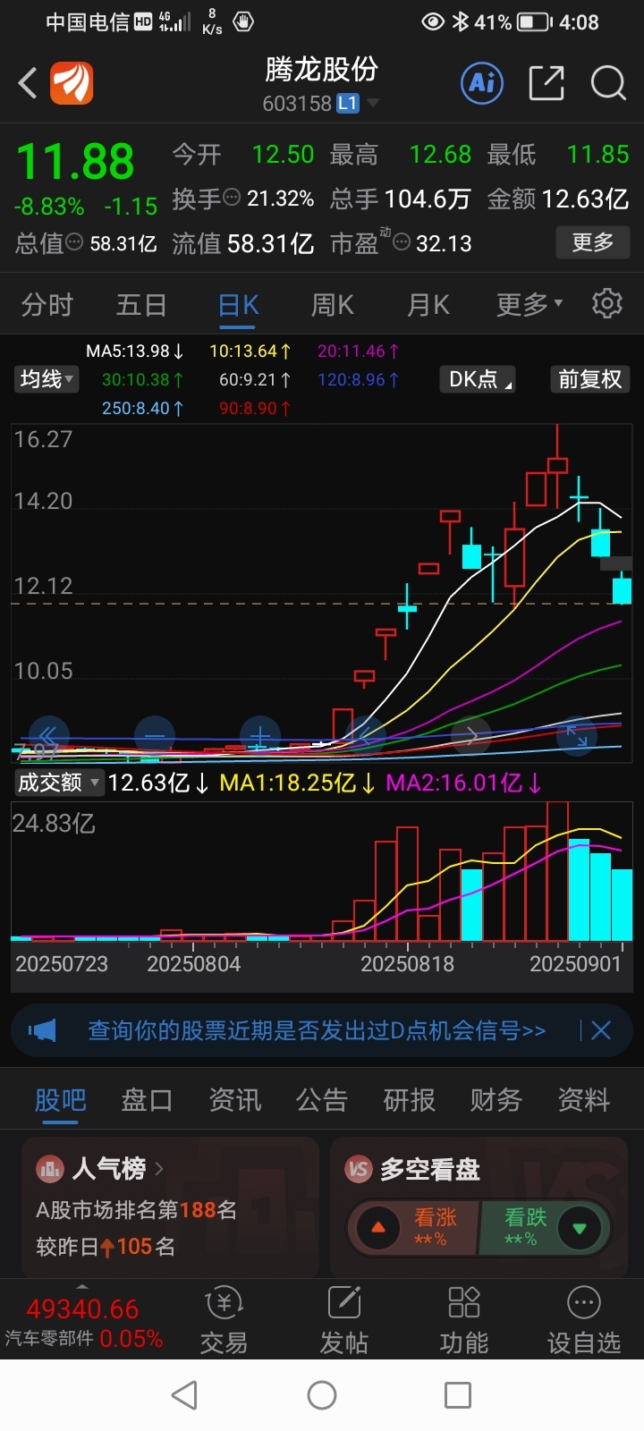Open 功能 functions icon
644x1431 pixels.
pos(464,1303)
